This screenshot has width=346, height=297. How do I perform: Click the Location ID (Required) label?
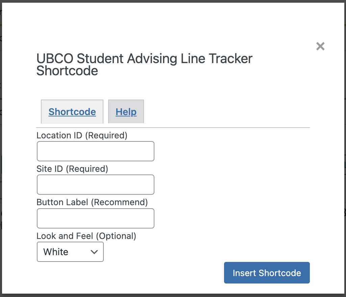(x=82, y=135)
